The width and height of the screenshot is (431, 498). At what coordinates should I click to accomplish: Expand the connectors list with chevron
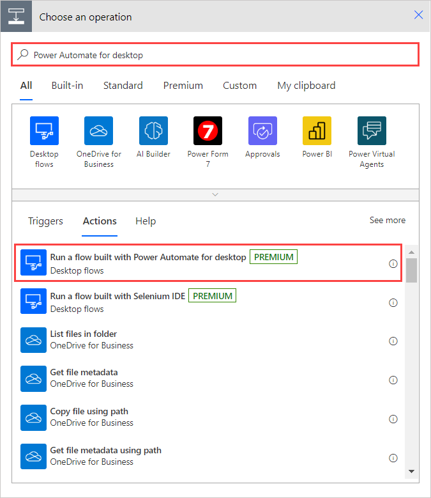215,195
